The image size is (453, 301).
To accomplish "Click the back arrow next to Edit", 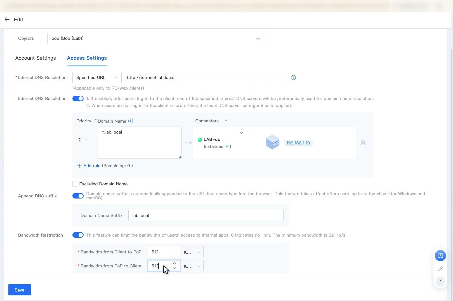I will pos(7,20).
